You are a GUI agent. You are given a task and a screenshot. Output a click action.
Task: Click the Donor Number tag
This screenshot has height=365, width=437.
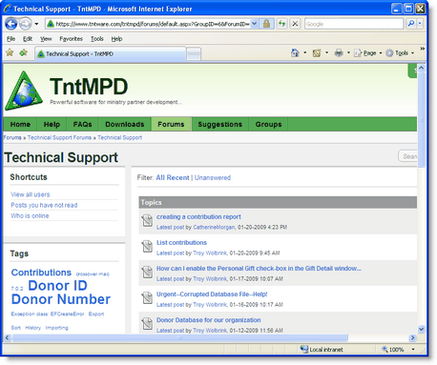(61, 299)
